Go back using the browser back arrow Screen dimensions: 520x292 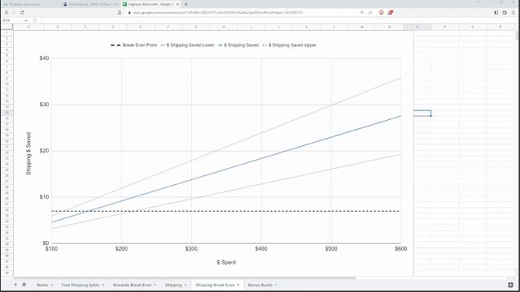point(6,13)
